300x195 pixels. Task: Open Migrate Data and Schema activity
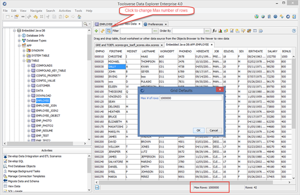click(24, 181)
